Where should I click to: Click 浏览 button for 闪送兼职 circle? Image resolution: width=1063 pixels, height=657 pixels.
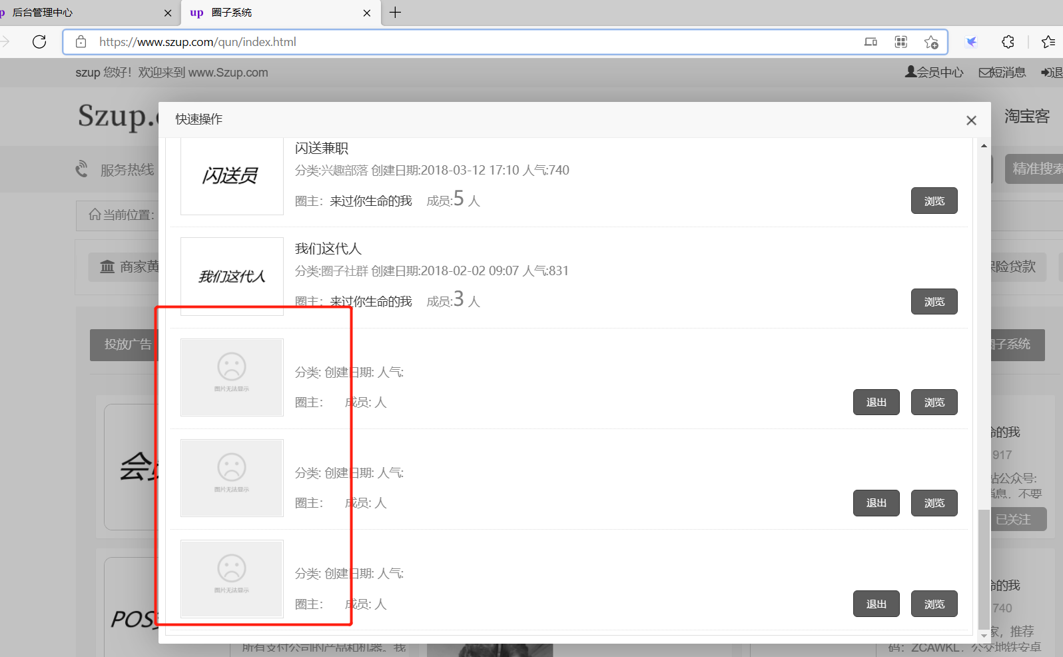pos(934,201)
